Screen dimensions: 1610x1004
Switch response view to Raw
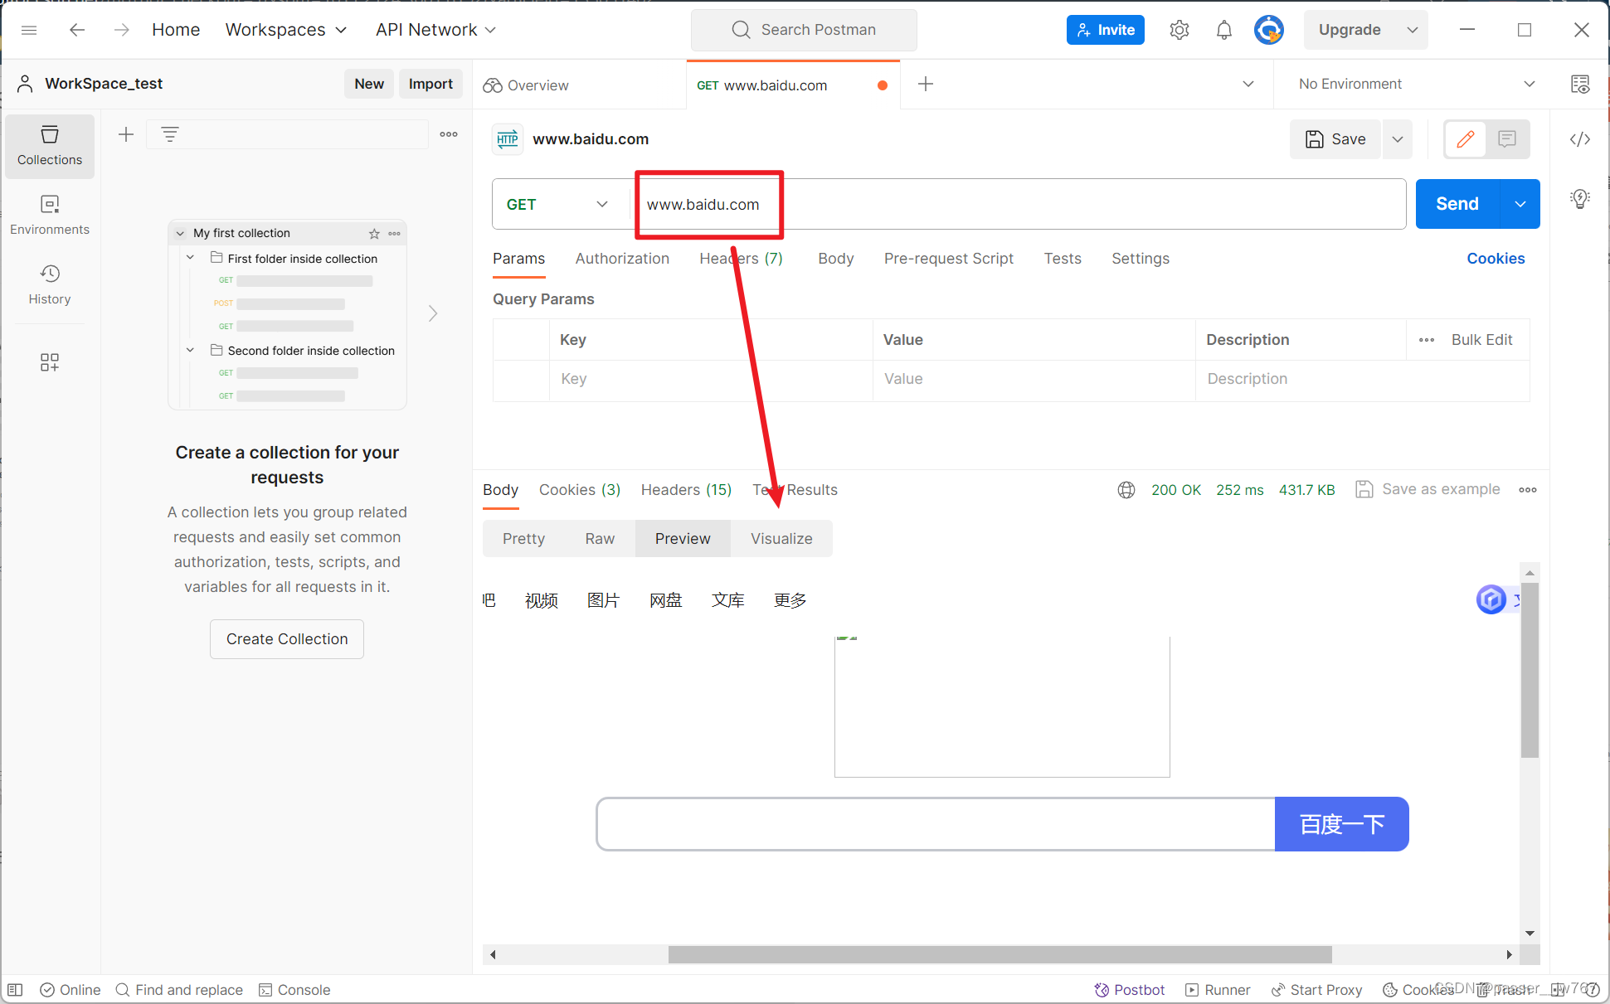600,539
